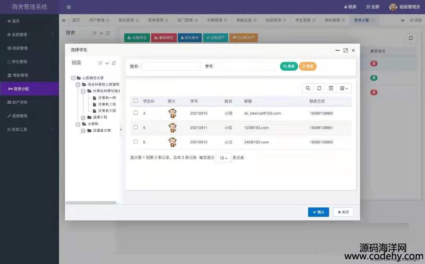Check the row for student ID 4
This screenshot has width=425, height=264.
(x=136, y=113)
